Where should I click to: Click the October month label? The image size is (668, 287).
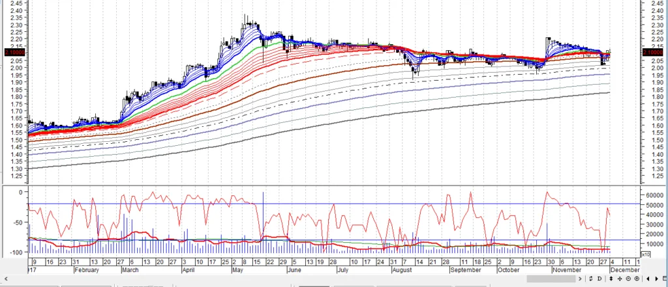[x=508, y=270]
